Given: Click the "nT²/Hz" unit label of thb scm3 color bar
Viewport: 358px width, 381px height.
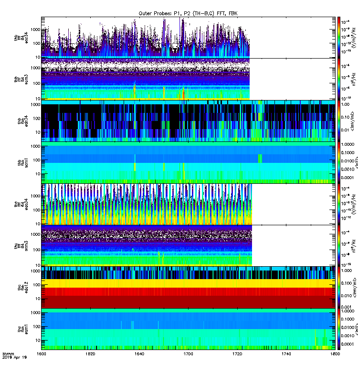Looking at the screenshot, I should point(354,79).
